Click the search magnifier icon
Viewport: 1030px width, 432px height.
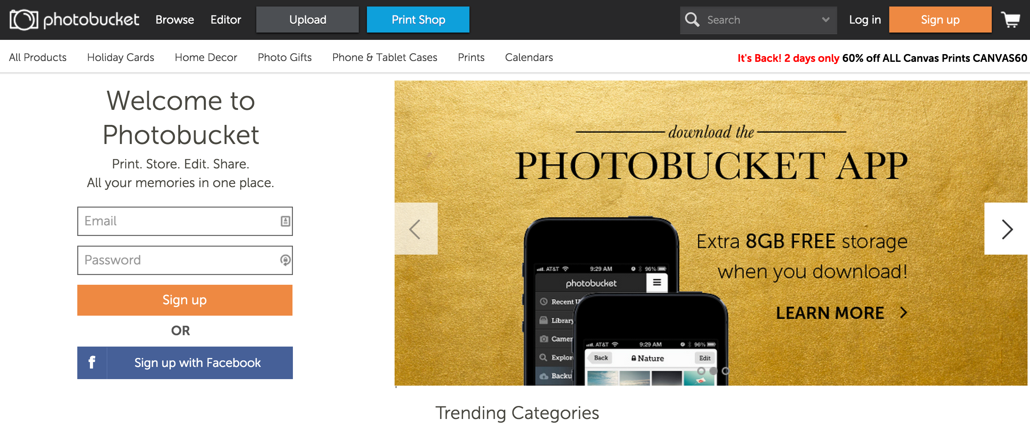(692, 20)
